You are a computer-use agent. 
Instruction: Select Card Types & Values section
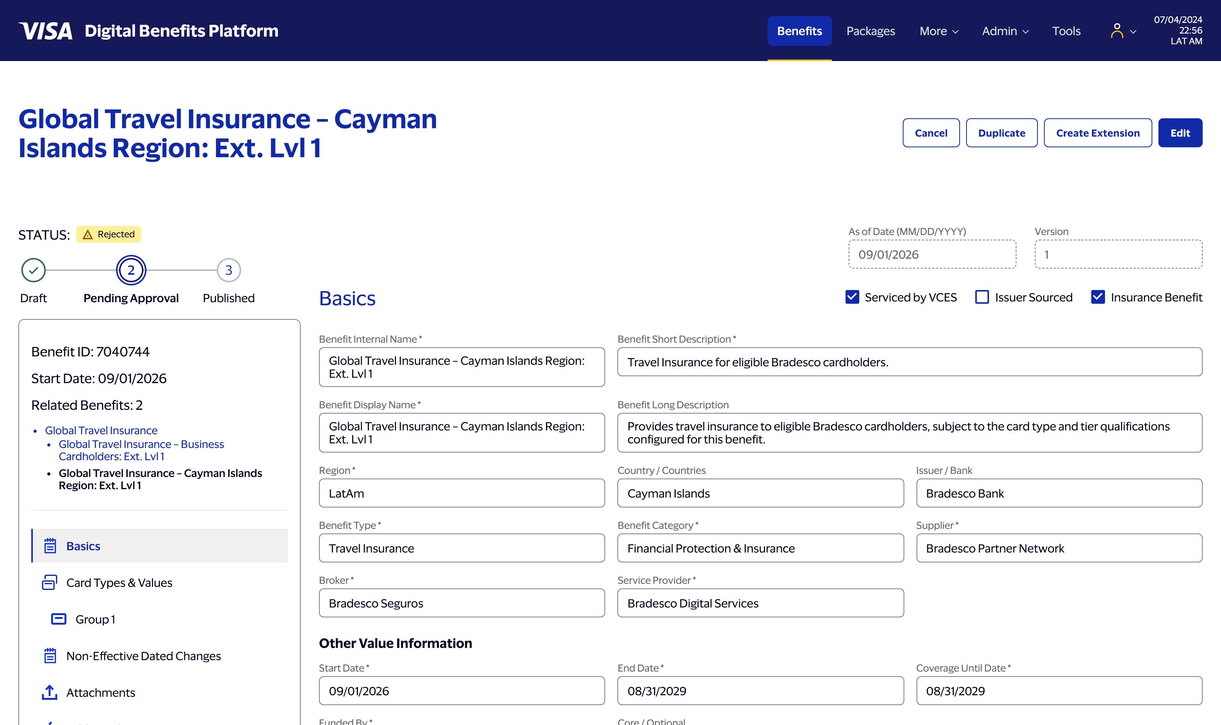click(x=160, y=582)
